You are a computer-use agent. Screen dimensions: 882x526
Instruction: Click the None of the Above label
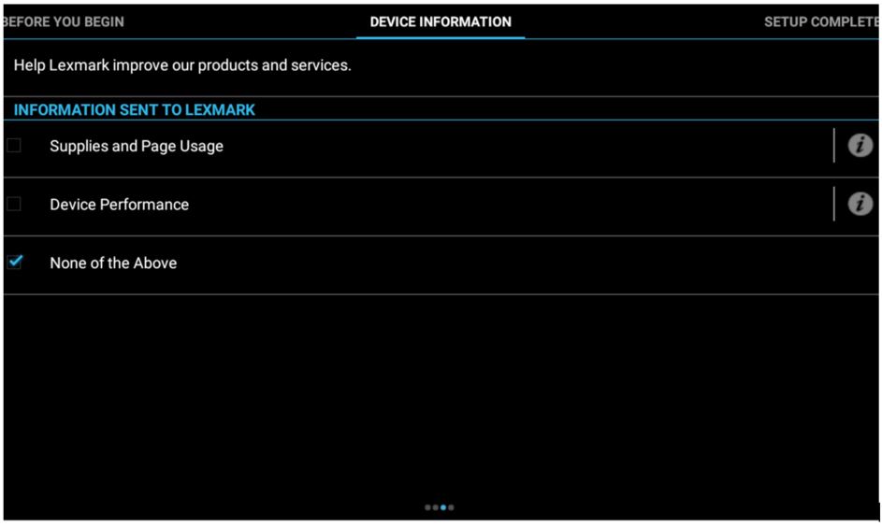click(x=113, y=263)
